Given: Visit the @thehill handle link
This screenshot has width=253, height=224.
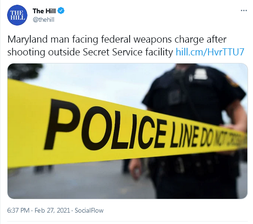Looking at the screenshot, I should click(x=44, y=20).
